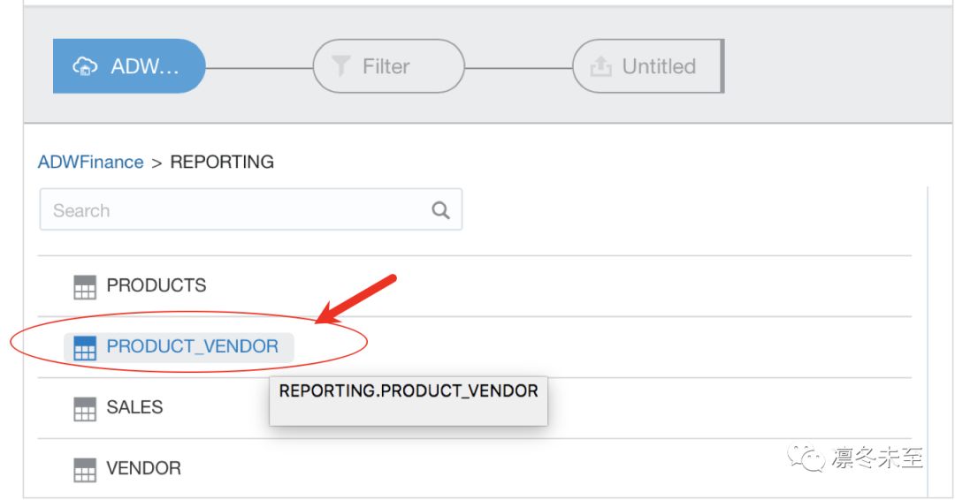Click the magnifier search icon
Viewport: 955px width, 500px height.
tap(440, 210)
